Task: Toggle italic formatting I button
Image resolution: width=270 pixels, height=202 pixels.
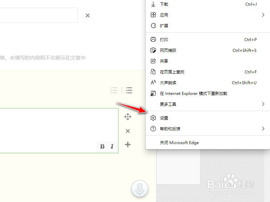Action: pyautogui.click(x=112, y=146)
